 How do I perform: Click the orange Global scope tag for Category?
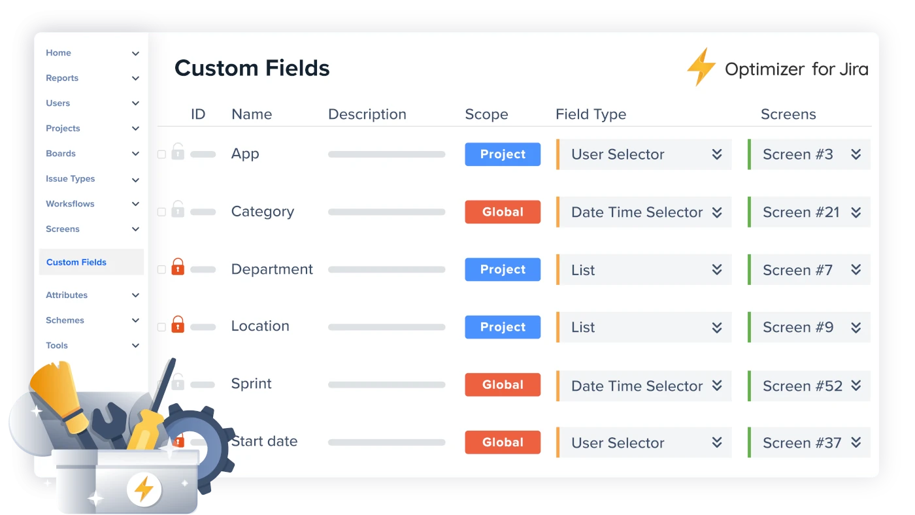[x=503, y=212]
